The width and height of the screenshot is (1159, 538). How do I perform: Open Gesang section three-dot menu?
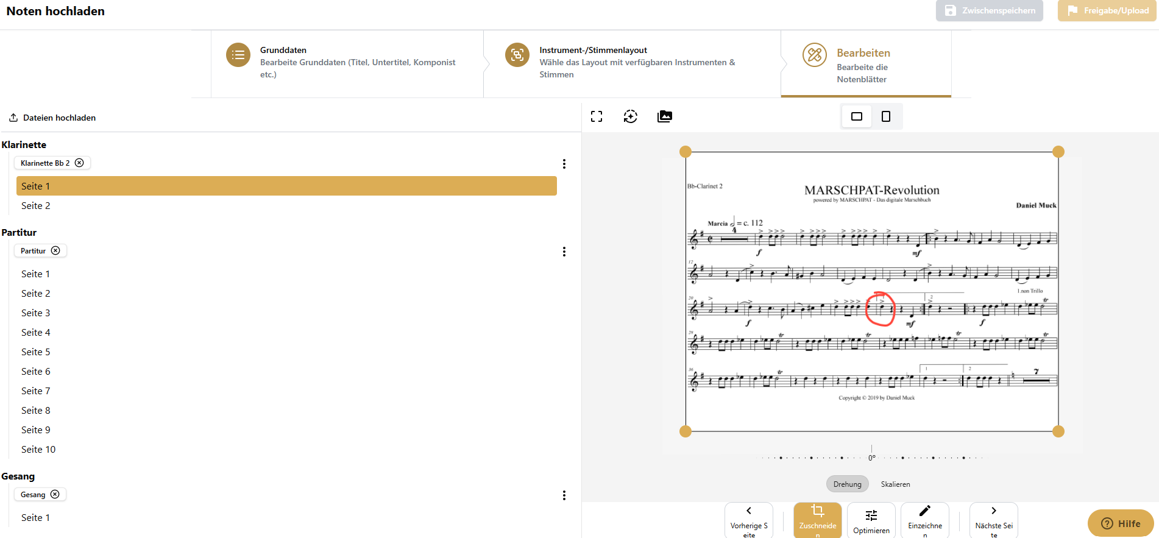(564, 495)
